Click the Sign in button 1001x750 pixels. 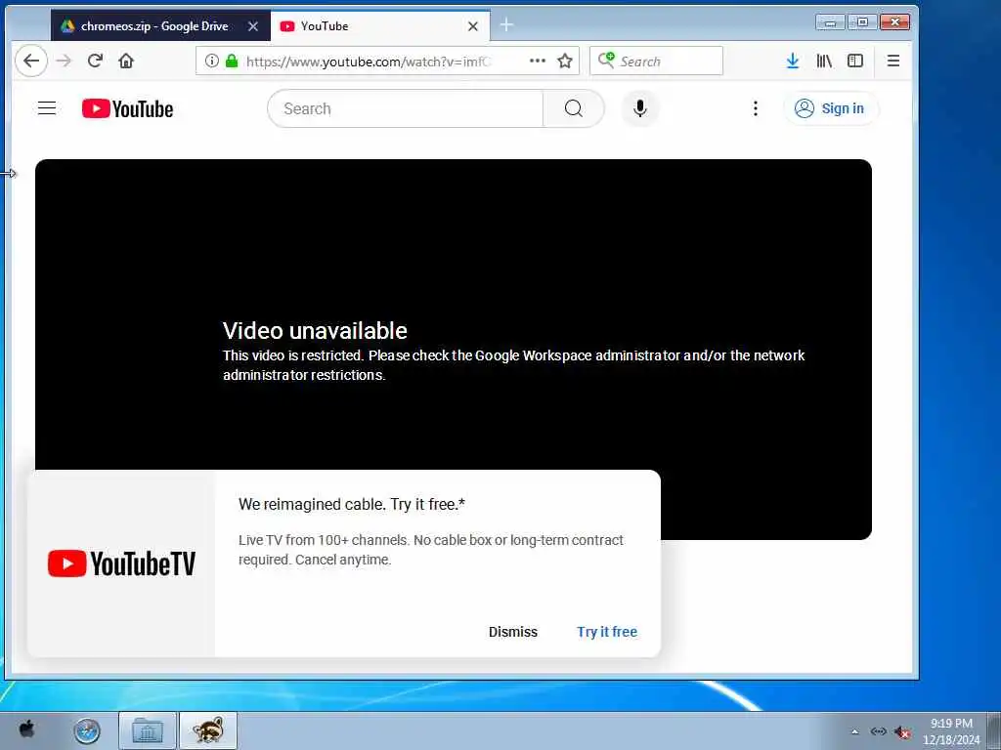tap(831, 108)
